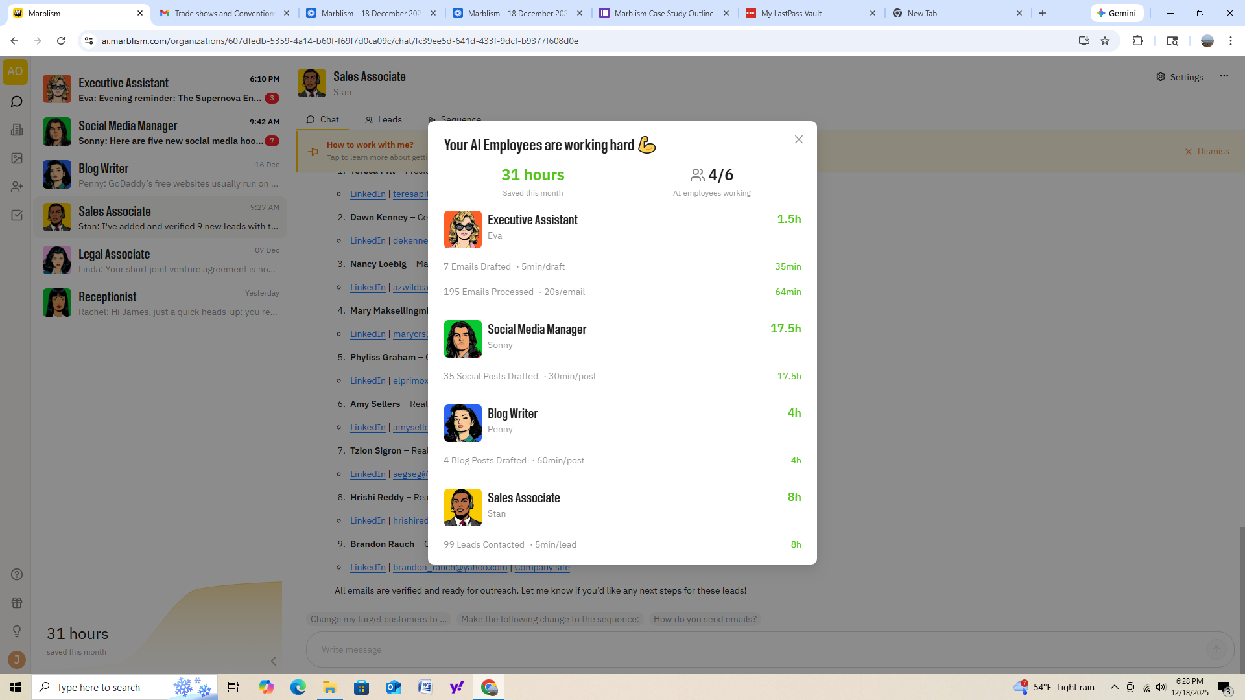Dismiss the How to work with me banner
Screen dimensions: 1245x700
click(x=1207, y=151)
